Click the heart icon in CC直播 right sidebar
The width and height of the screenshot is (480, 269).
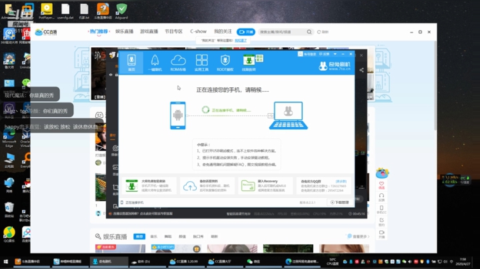click(x=381, y=185)
